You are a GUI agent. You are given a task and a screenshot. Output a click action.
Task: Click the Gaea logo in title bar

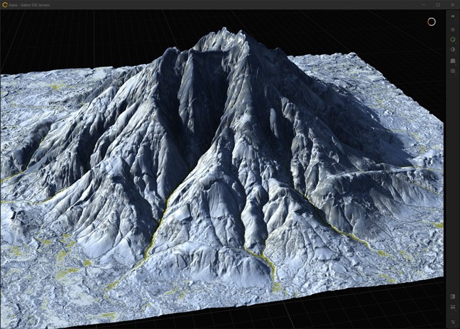click(5, 4)
